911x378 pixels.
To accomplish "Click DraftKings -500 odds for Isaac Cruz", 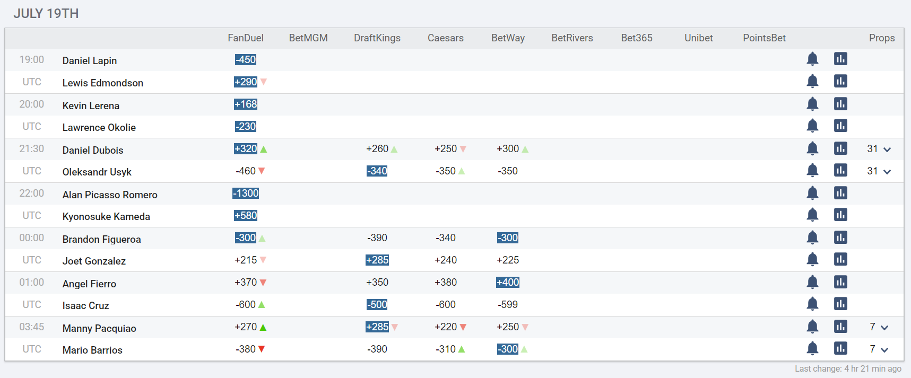I will click(377, 304).
